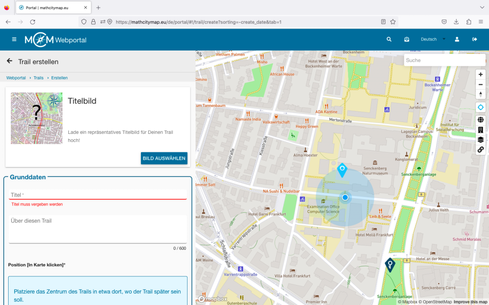Click the search magnifier in the header
The height and width of the screenshot is (305, 489).
[x=389, y=40]
